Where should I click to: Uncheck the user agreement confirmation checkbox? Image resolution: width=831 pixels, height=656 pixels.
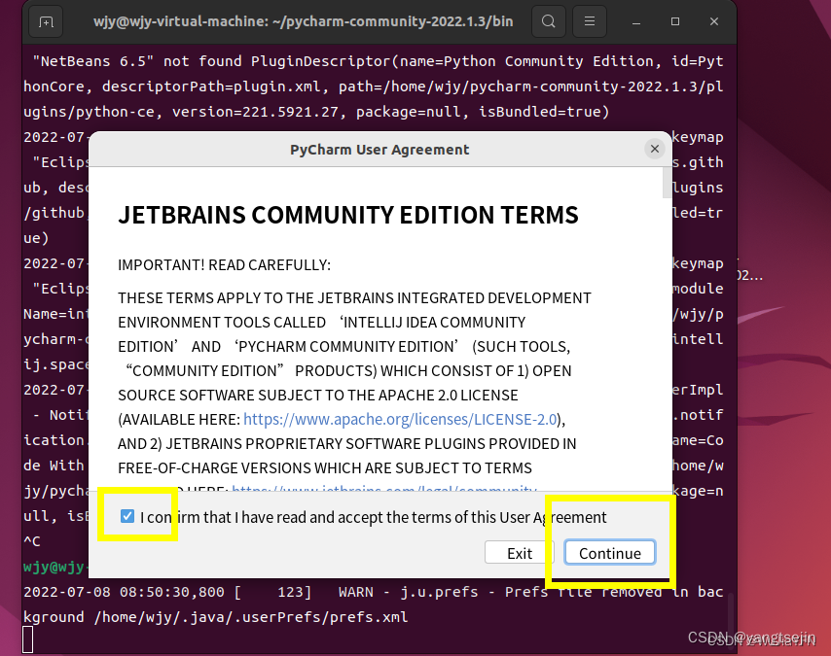pyautogui.click(x=127, y=516)
